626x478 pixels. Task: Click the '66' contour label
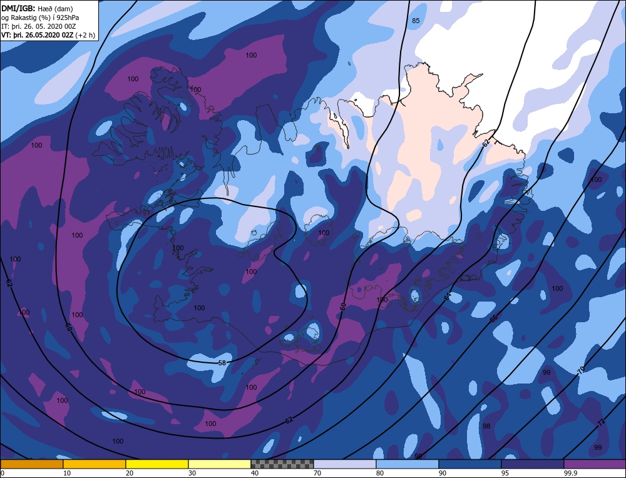coord(494,318)
